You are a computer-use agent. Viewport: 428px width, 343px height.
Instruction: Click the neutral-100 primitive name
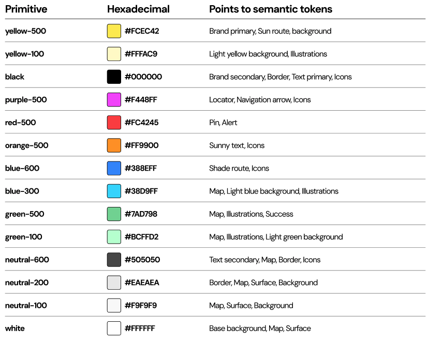pyautogui.click(x=26, y=305)
